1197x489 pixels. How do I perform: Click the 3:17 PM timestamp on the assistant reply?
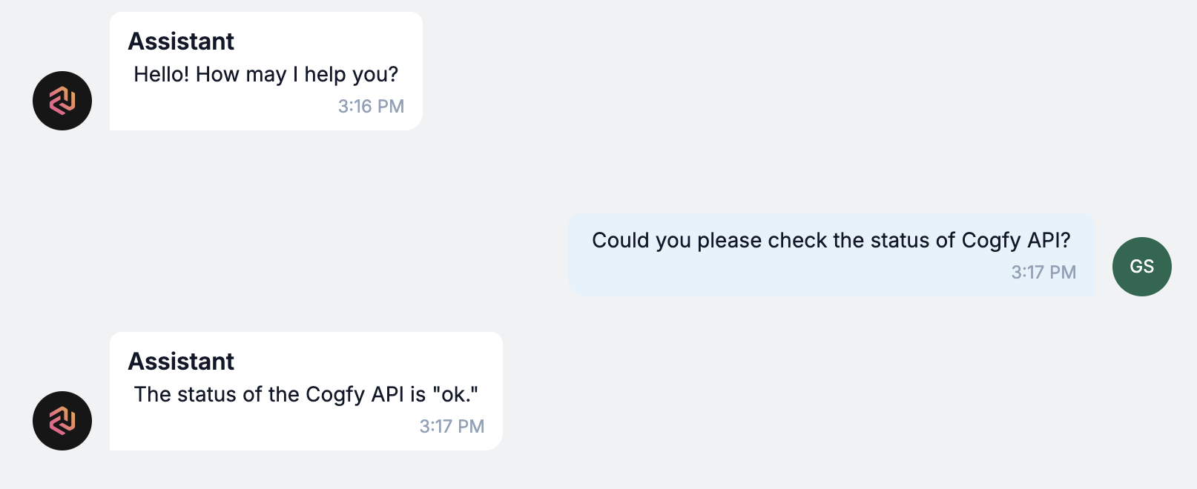[x=452, y=427]
